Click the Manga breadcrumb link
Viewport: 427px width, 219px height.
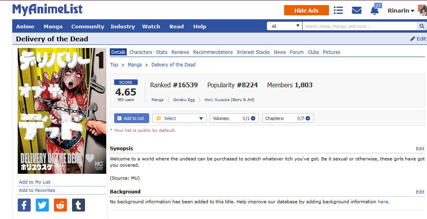coord(135,65)
